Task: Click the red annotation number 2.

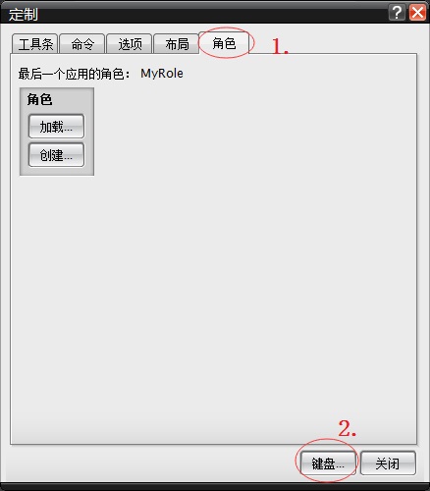Action: click(347, 428)
